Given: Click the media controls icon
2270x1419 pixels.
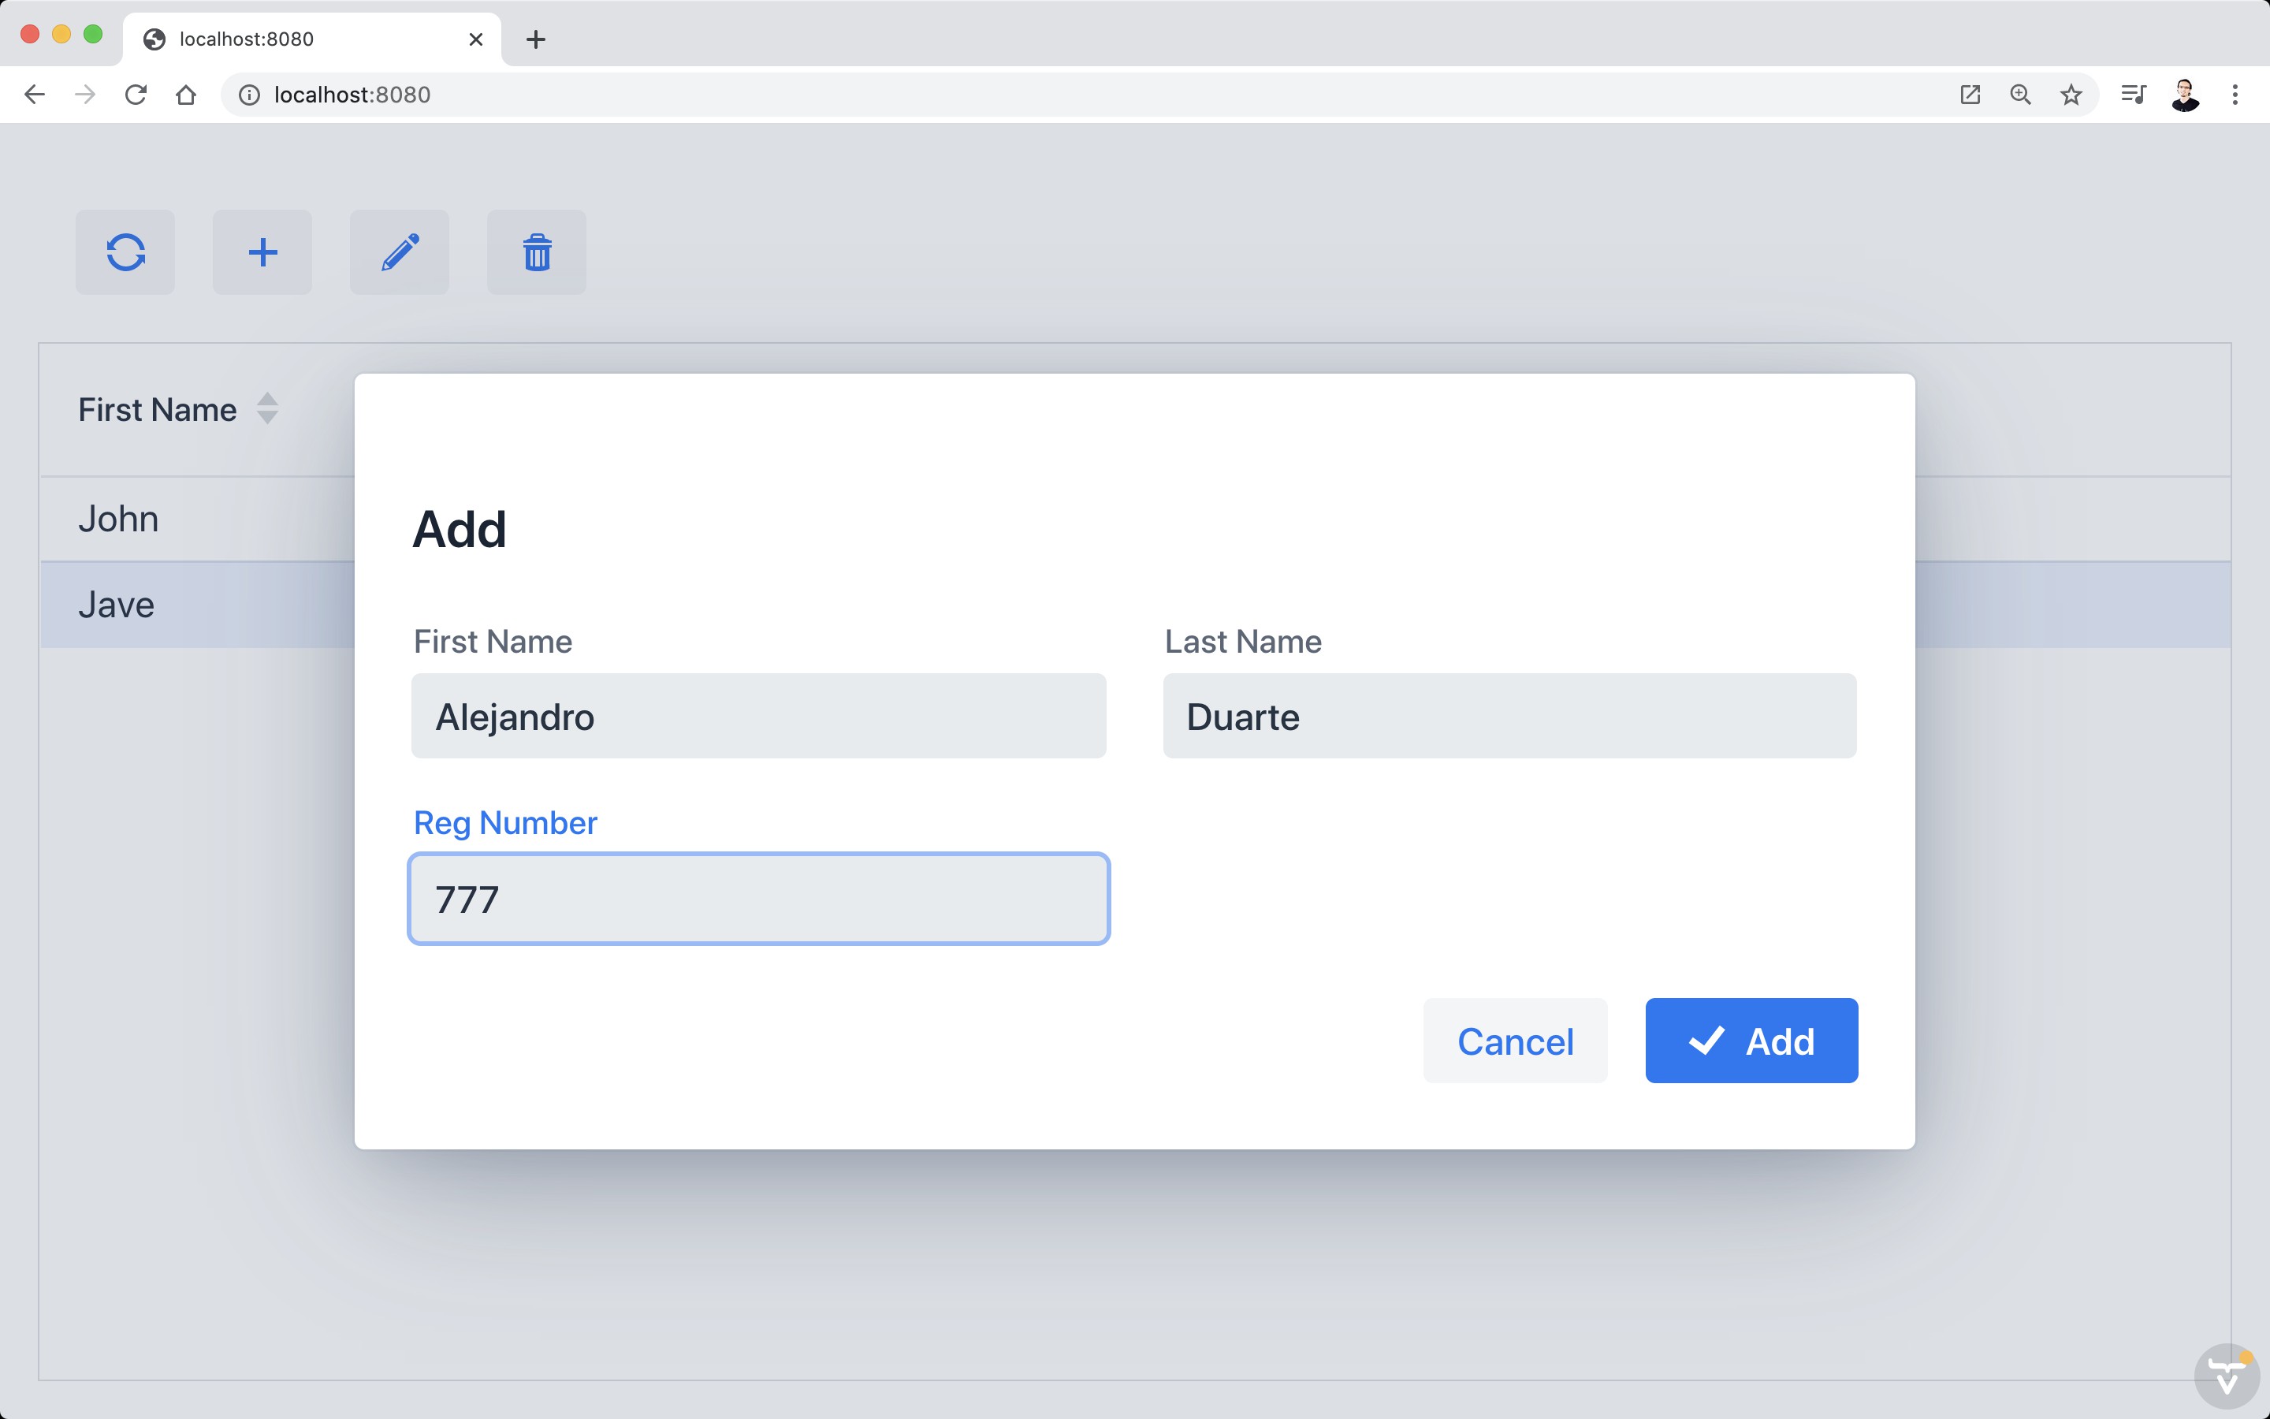Looking at the screenshot, I should tap(2132, 94).
